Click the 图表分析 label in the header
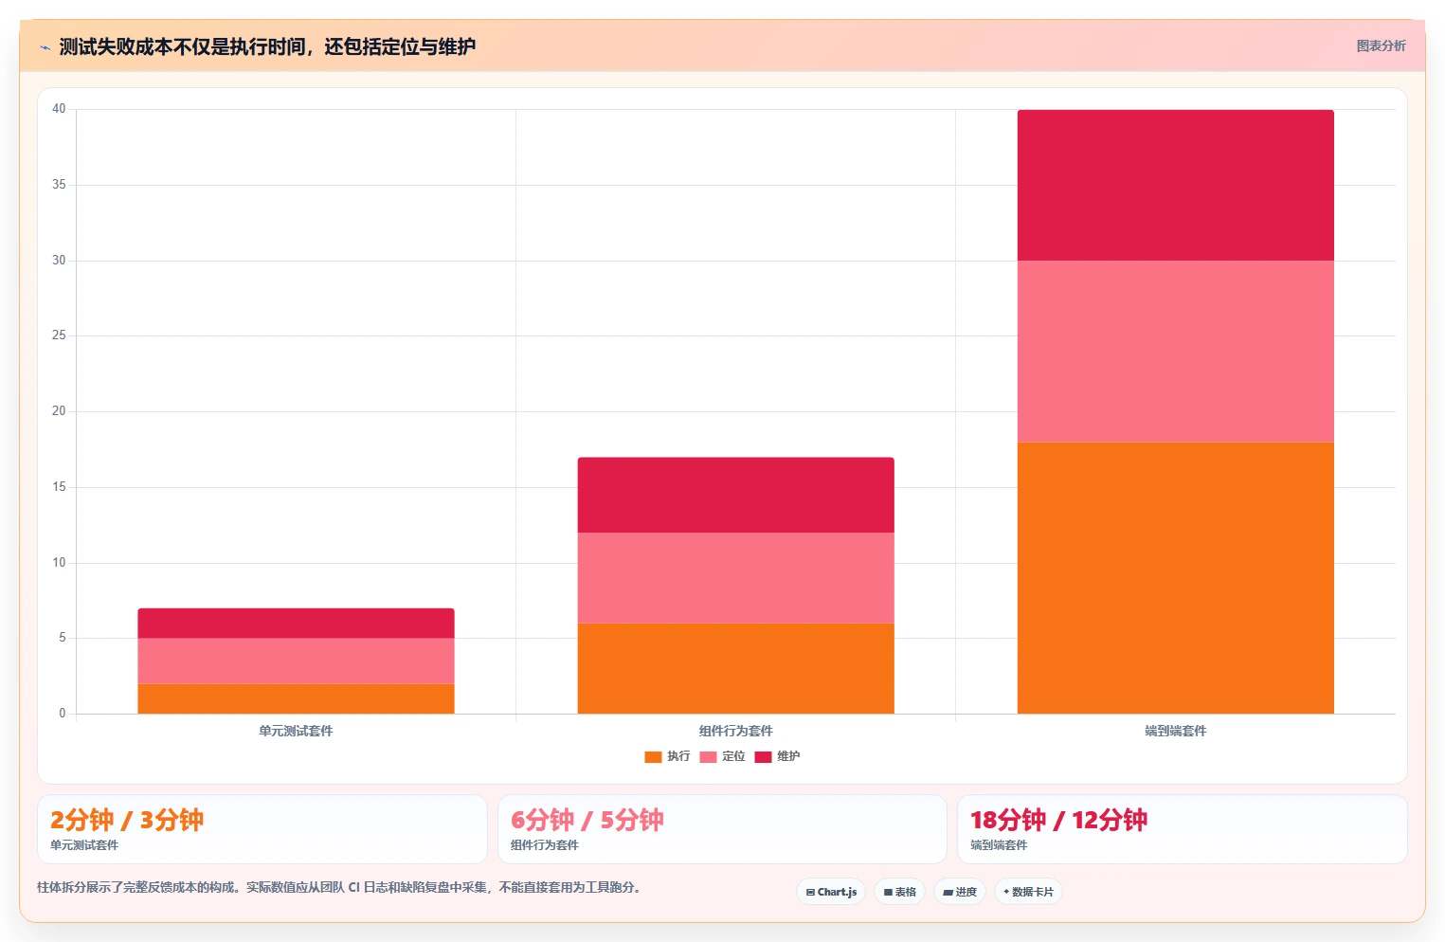Image resolution: width=1445 pixels, height=942 pixels. 1381,45
